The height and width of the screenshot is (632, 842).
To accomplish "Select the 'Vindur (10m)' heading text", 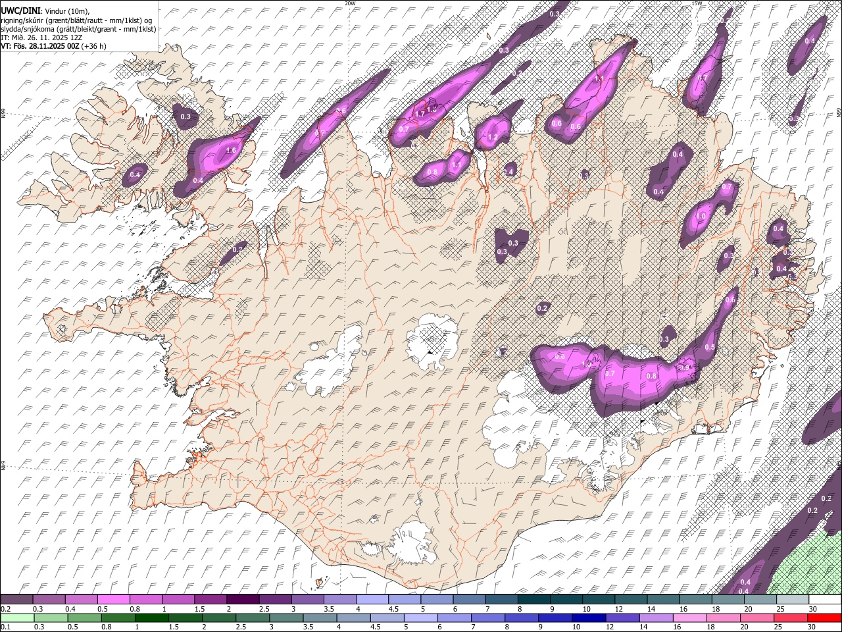I will [66, 11].
